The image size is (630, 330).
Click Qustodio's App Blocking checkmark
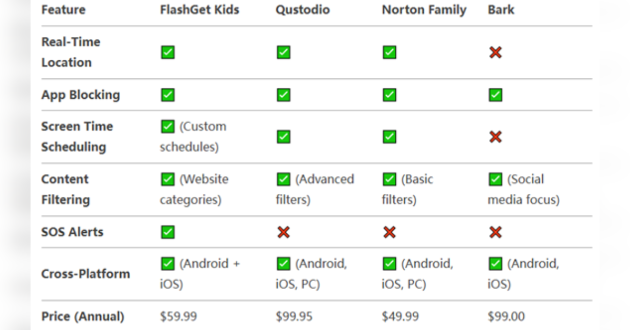pyautogui.click(x=283, y=95)
